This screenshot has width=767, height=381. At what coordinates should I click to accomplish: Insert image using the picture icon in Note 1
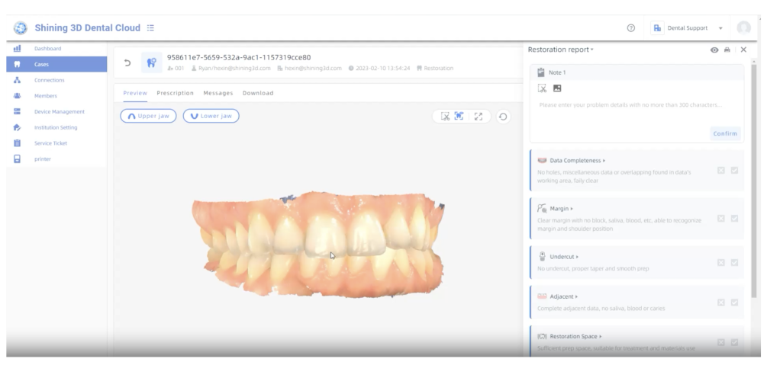[x=557, y=88]
